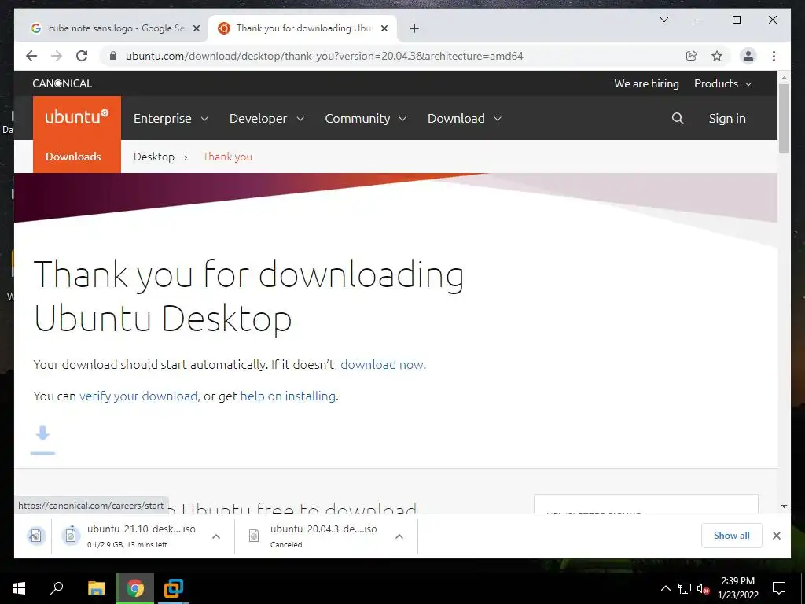This screenshot has width=805, height=604.
Task: Select the Thank you for downloading Ubuntu tab
Action: click(303, 28)
